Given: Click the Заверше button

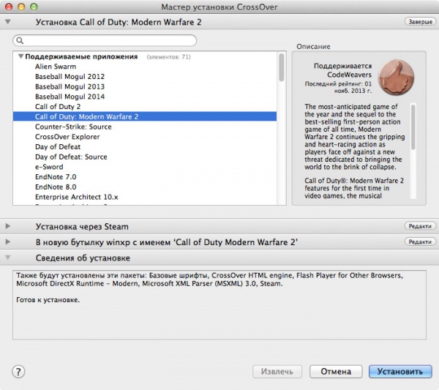Looking at the screenshot, I should 420,21.
